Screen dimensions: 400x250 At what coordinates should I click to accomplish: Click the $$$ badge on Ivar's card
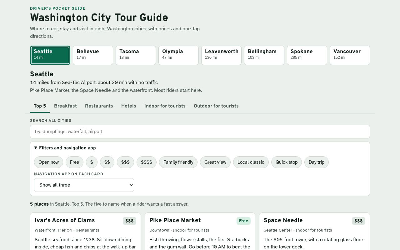click(129, 221)
